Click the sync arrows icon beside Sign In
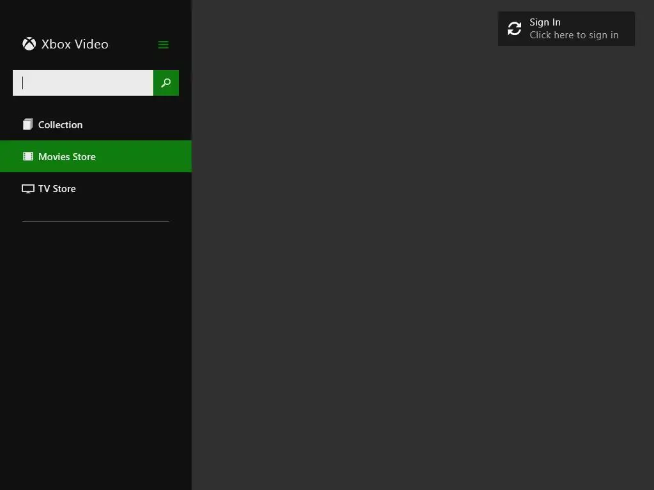The width and height of the screenshot is (654, 490). click(514, 29)
